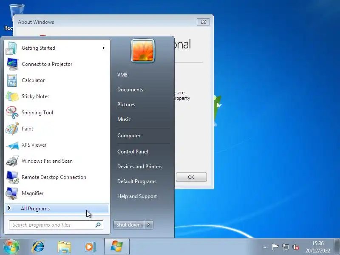Open Getting Started icon in Start menu

click(11, 48)
